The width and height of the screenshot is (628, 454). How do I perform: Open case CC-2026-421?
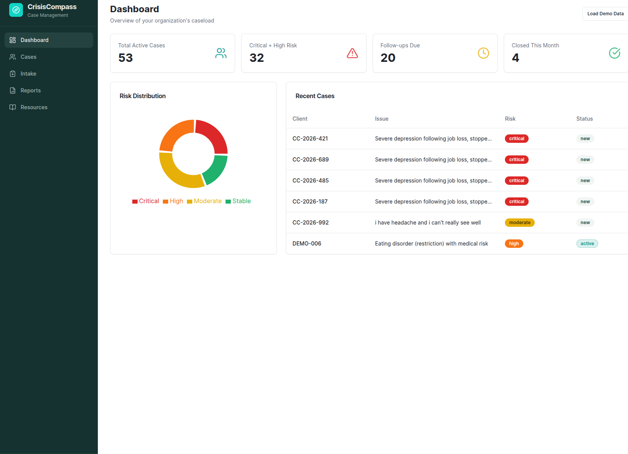click(457, 139)
